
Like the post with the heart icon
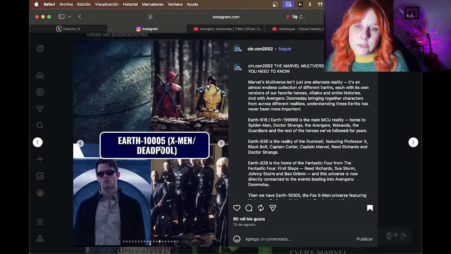click(237, 208)
